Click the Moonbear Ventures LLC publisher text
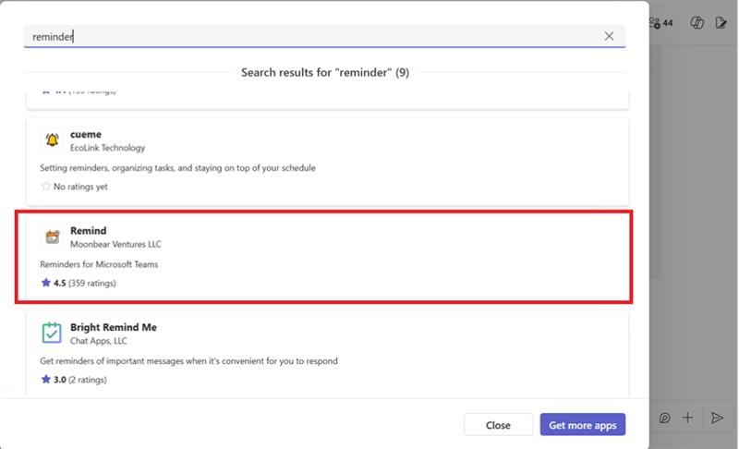The height and width of the screenshot is (449, 739). [115, 244]
